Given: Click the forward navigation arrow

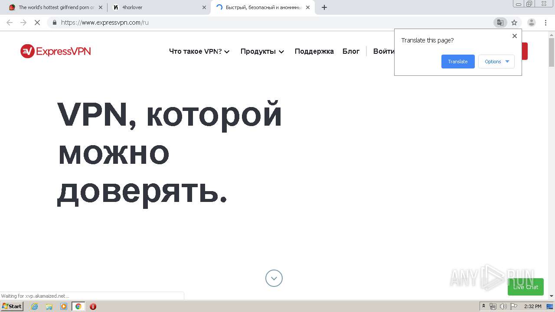Looking at the screenshot, I should pyautogui.click(x=23, y=23).
